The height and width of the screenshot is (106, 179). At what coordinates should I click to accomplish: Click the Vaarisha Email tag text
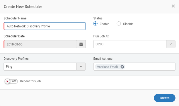coord(107,67)
